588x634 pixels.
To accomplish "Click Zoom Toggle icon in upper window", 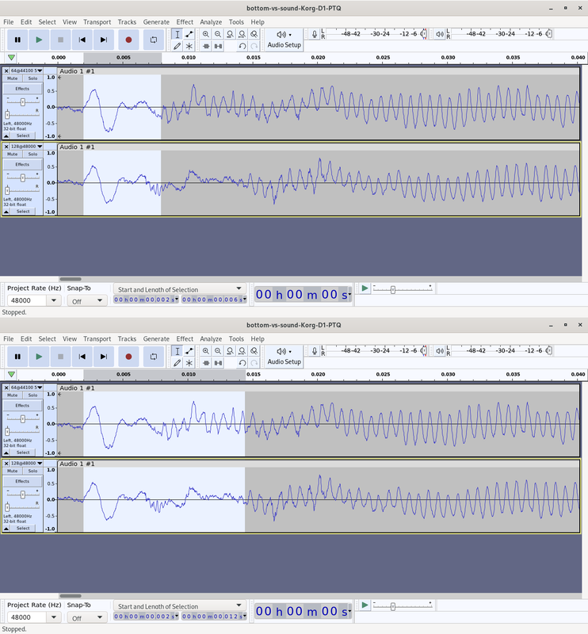I will point(254,34).
